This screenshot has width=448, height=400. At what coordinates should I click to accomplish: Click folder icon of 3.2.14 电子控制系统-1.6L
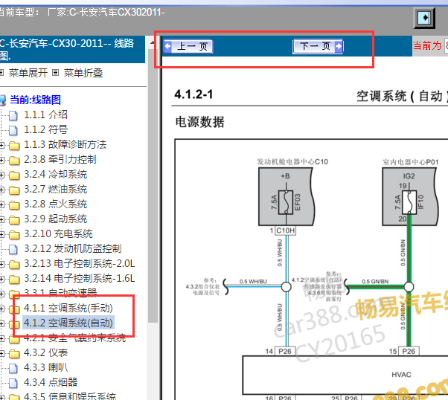pyautogui.click(x=14, y=279)
